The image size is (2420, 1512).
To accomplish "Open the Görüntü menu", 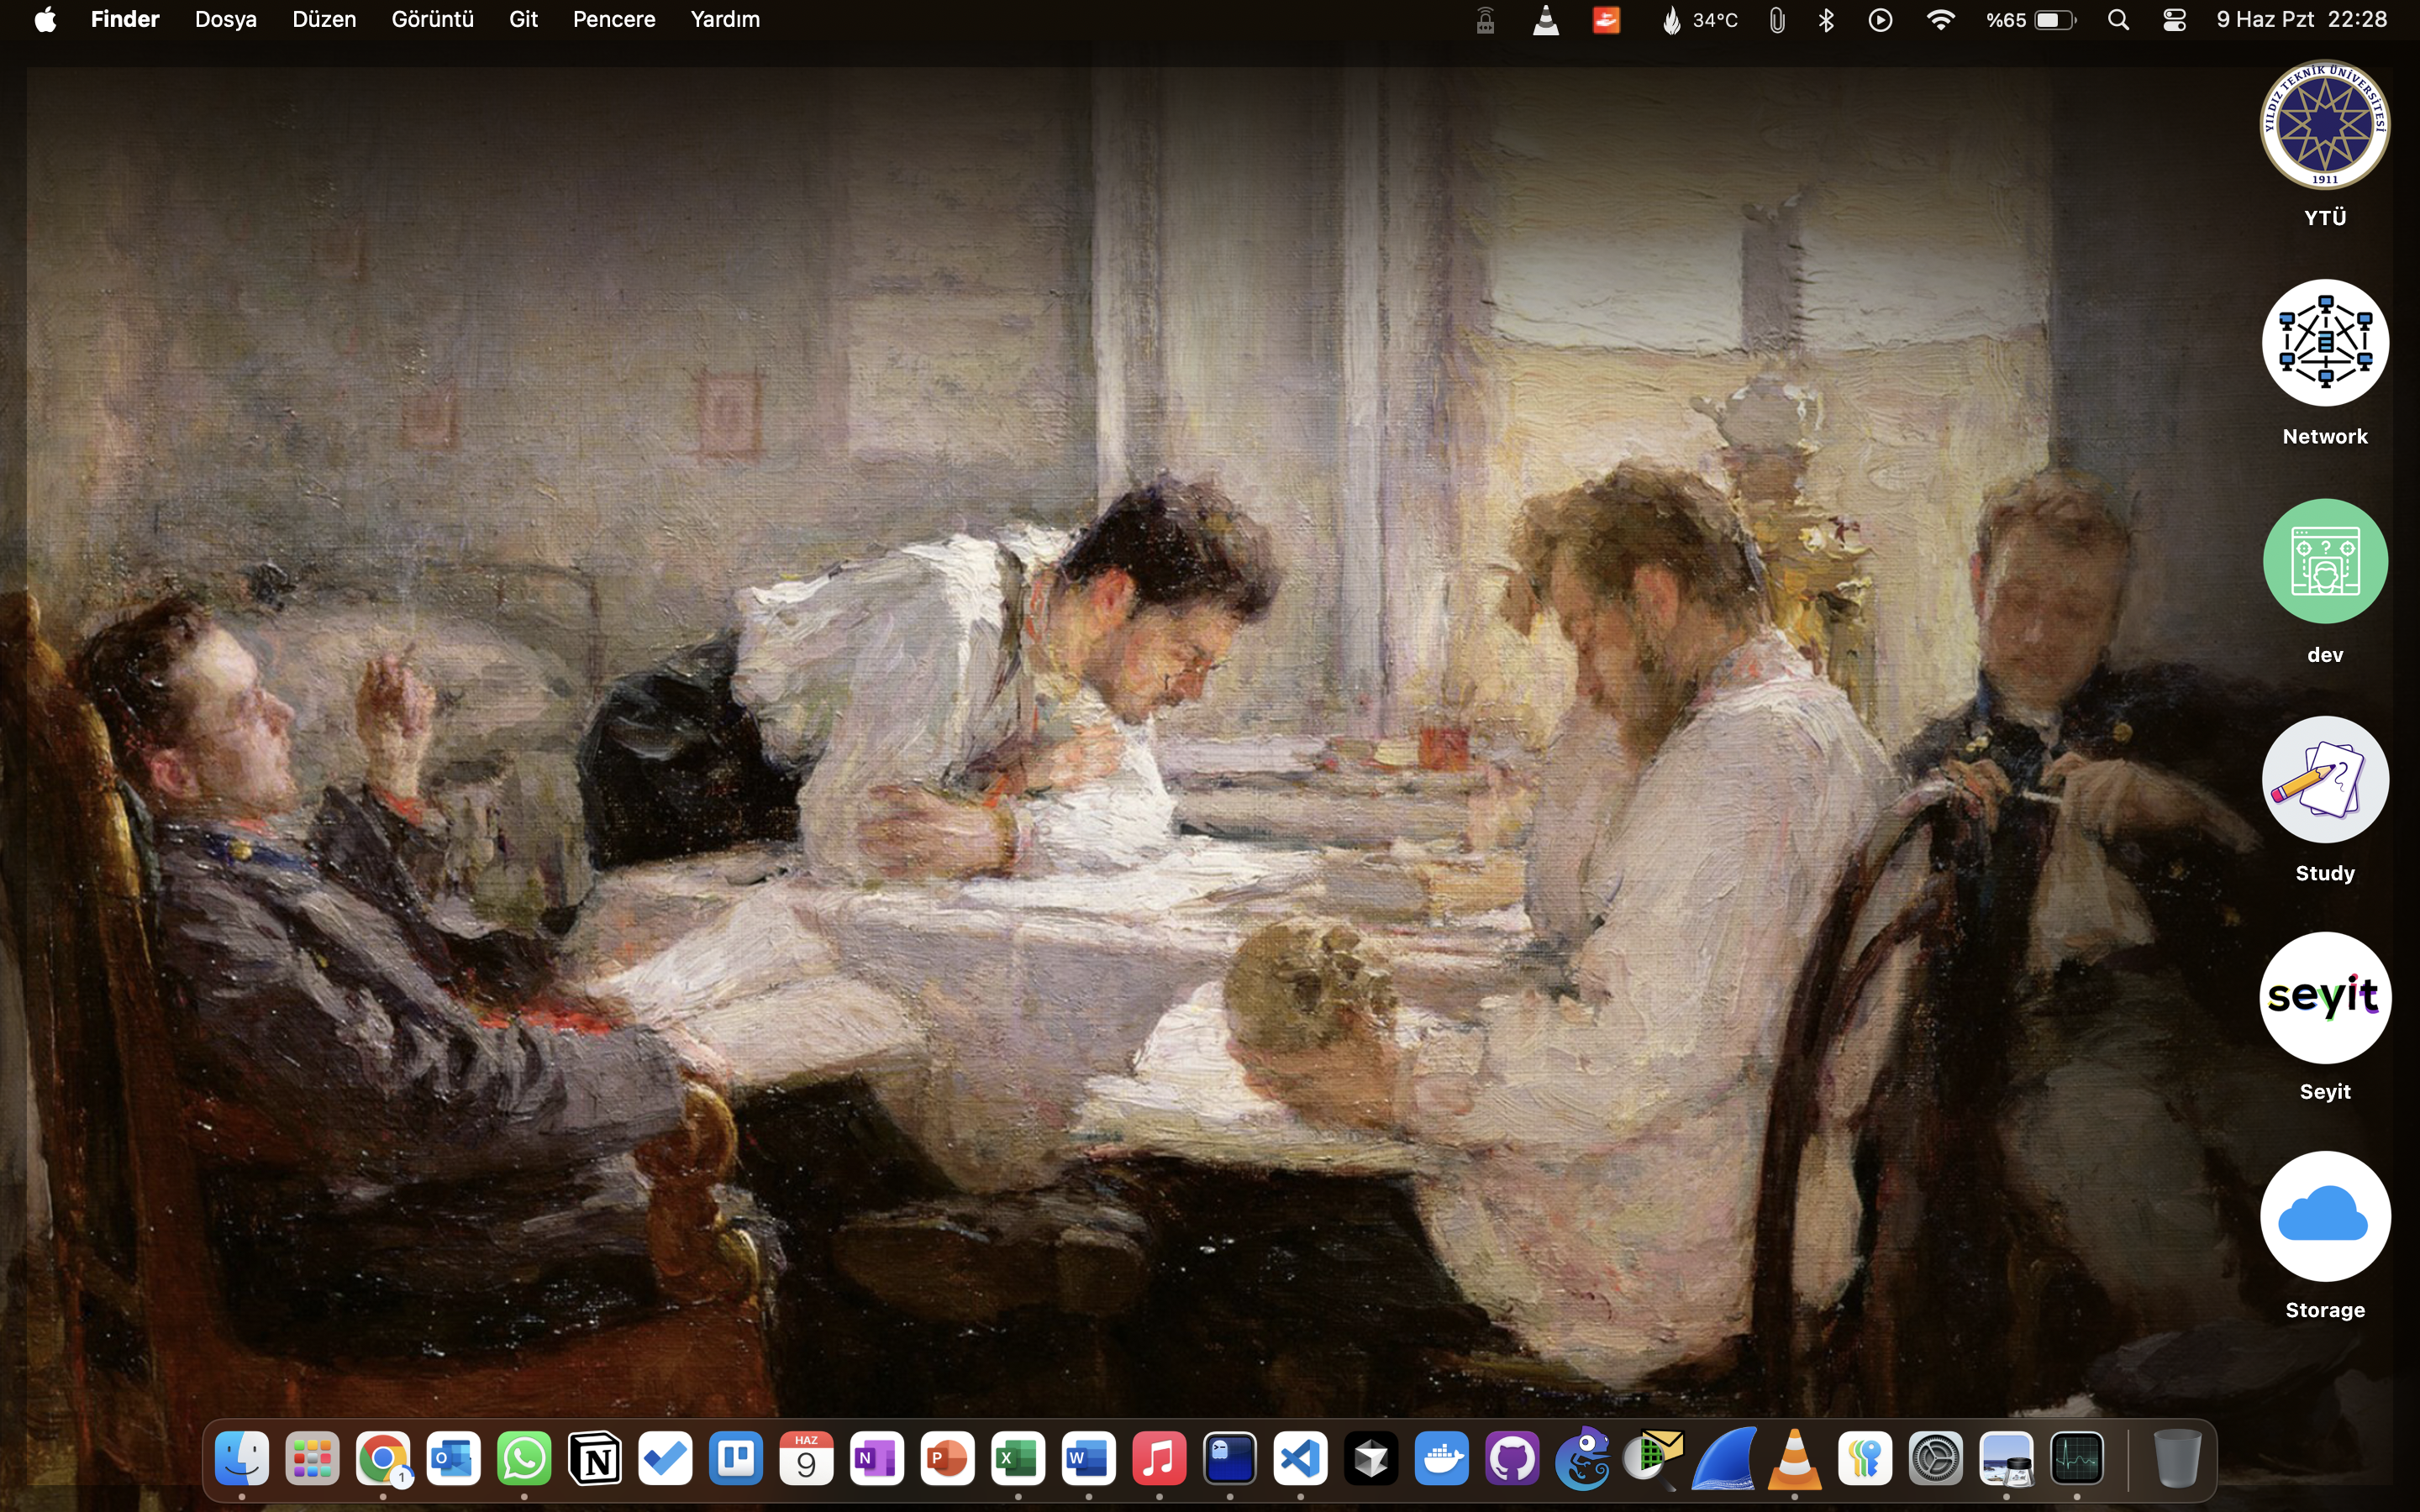I will point(432,19).
